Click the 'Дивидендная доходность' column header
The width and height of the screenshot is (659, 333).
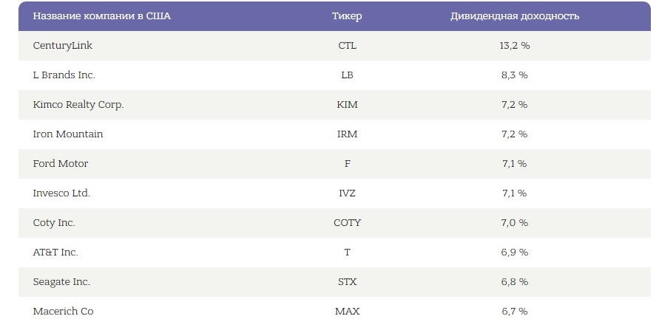(x=515, y=16)
